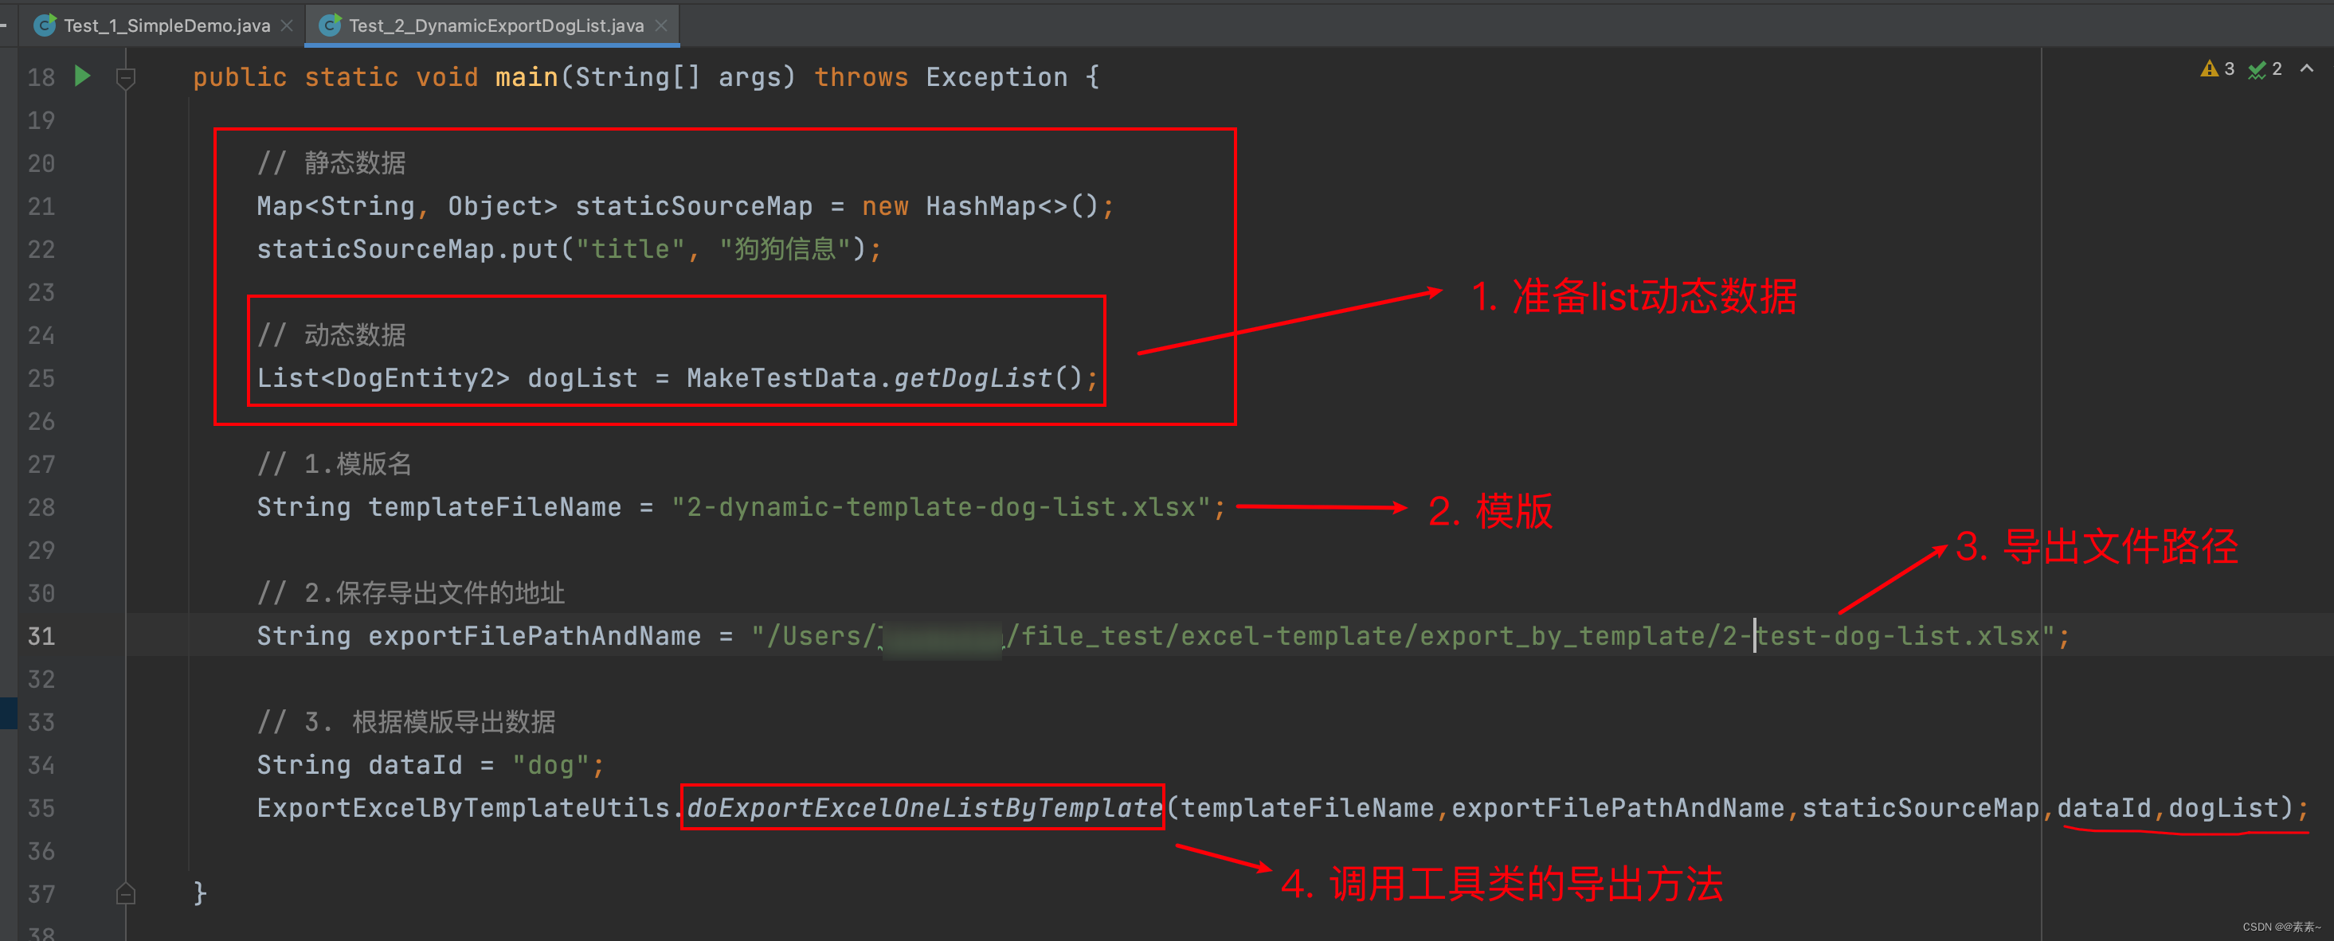The width and height of the screenshot is (2334, 941).
Task: Click comment "// 3. 根据模版导出数据"
Action: coord(407,722)
